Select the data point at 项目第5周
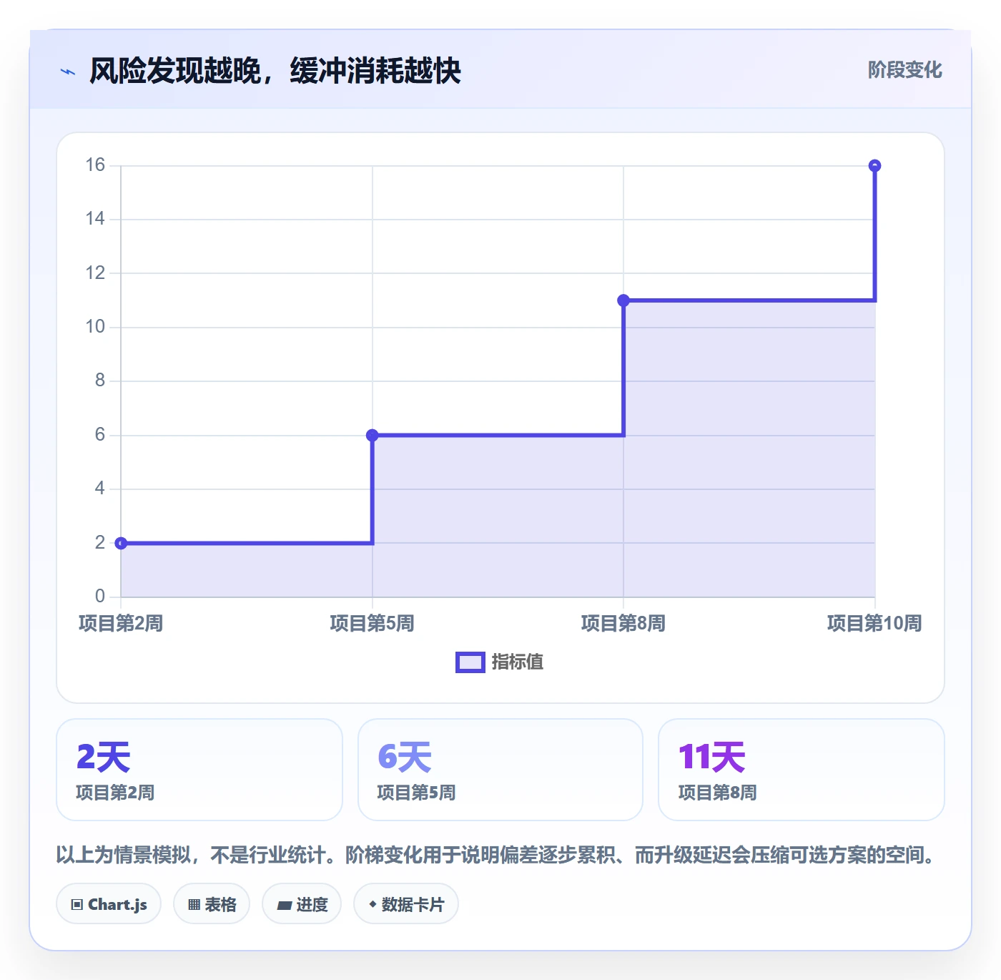The height and width of the screenshot is (980, 1001). 373,436
